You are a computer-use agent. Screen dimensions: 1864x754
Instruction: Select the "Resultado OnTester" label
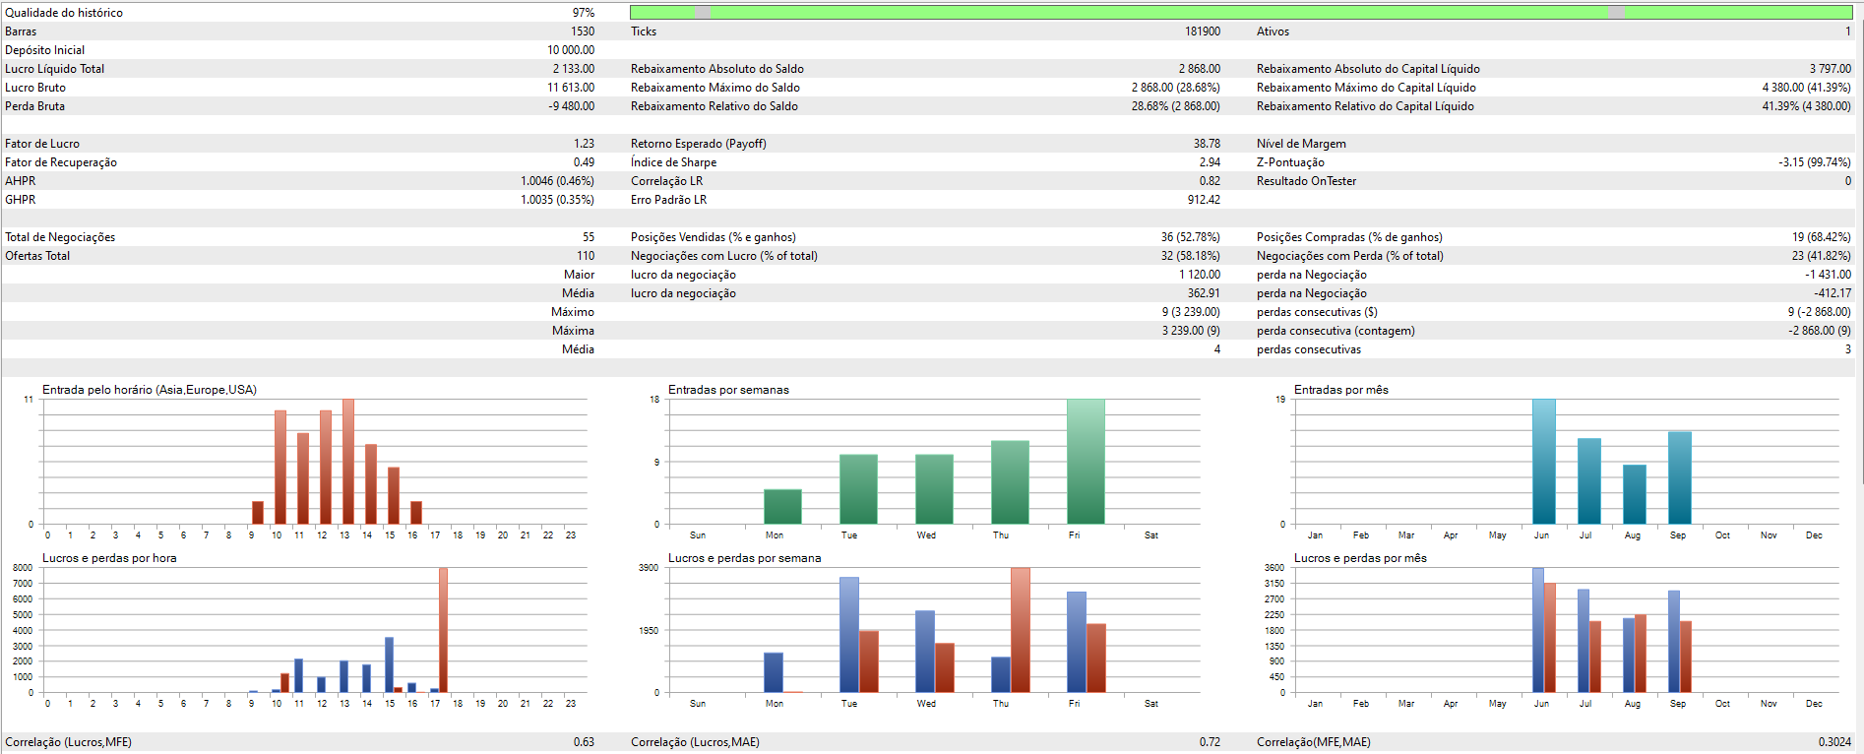click(x=1306, y=181)
